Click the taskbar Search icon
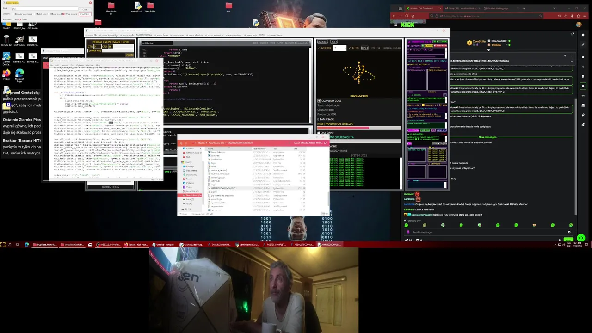This screenshot has height=333, width=592. tap(10, 244)
